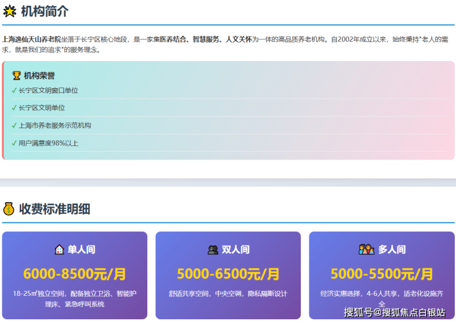Click the 双人间 card description text
456x323 pixels.
[228, 294]
